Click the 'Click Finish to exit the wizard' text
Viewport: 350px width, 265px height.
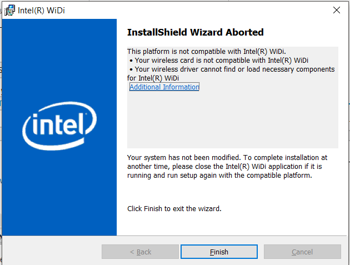[174, 209]
